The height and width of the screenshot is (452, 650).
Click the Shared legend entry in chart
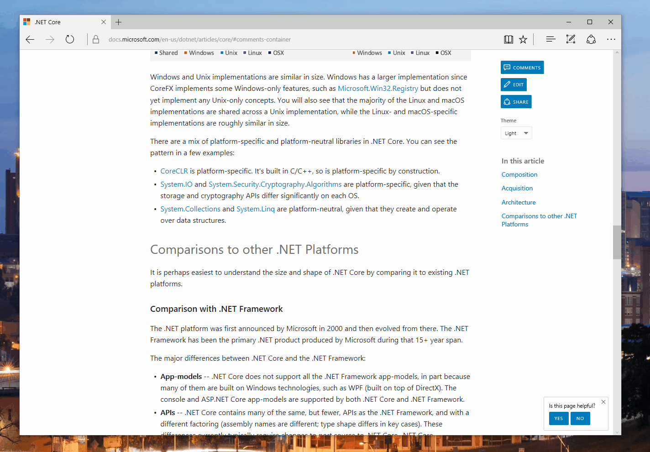click(x=166, y=53)
